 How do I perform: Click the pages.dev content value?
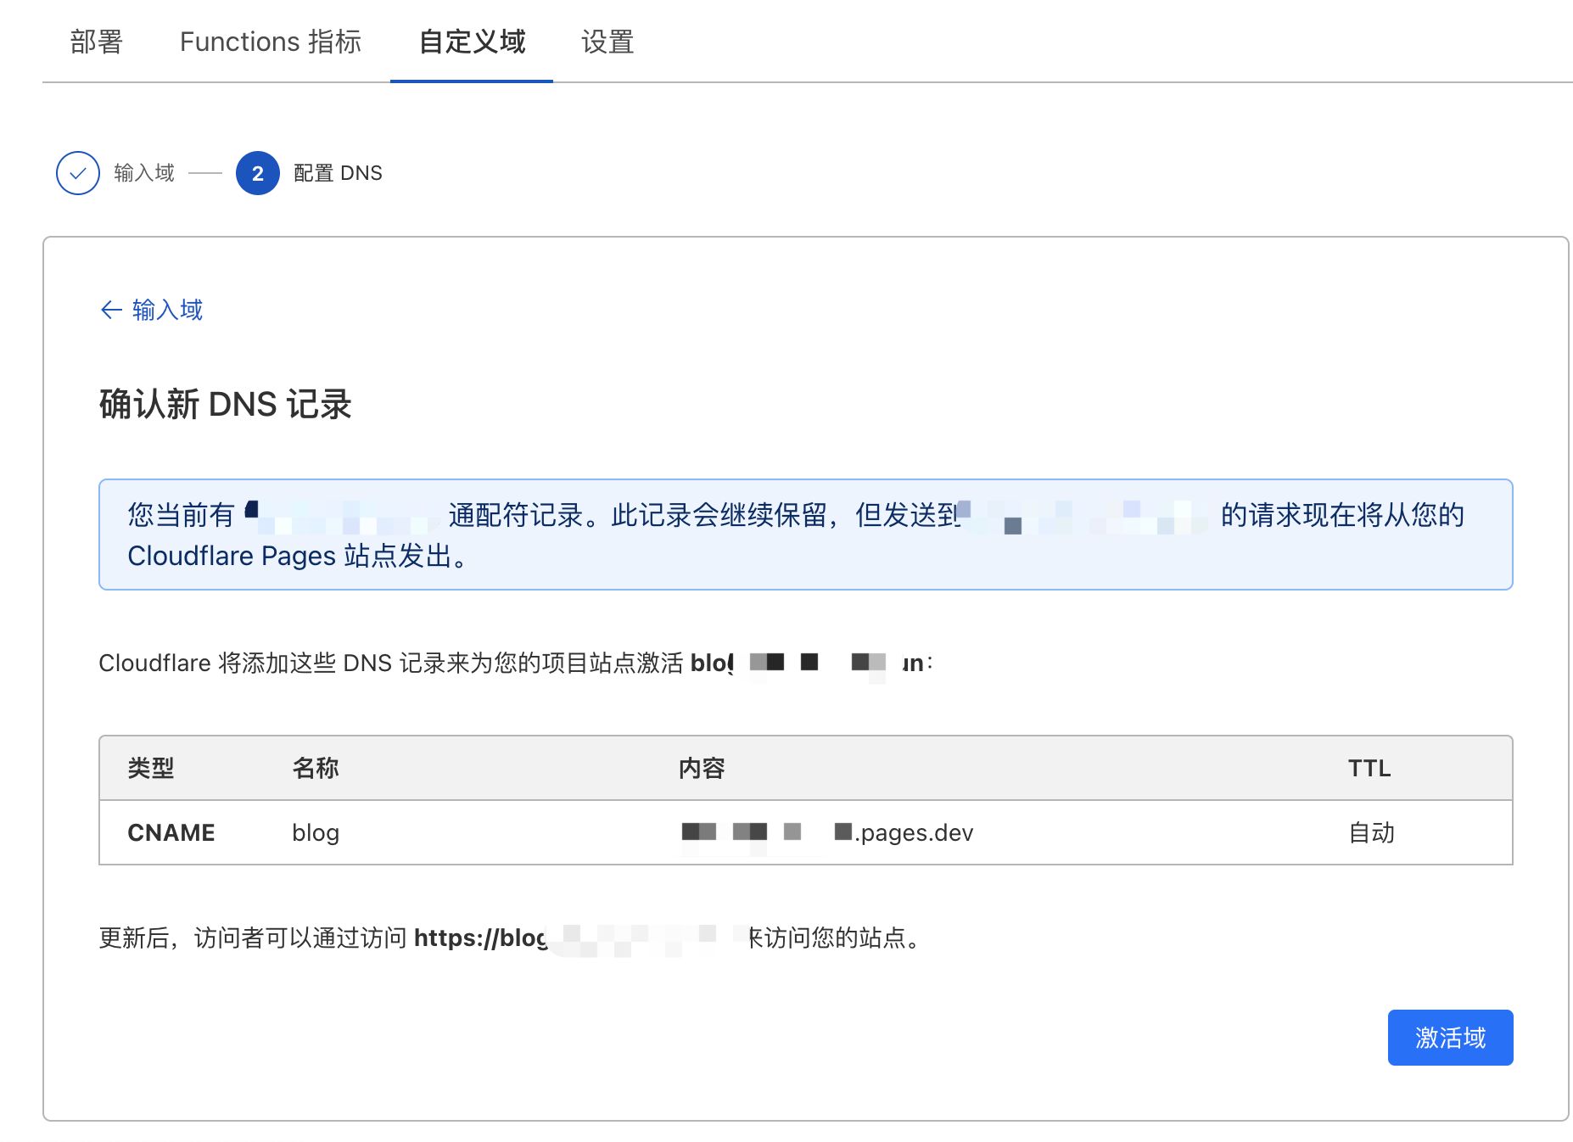pyautogui.click(x=913, y=832)
